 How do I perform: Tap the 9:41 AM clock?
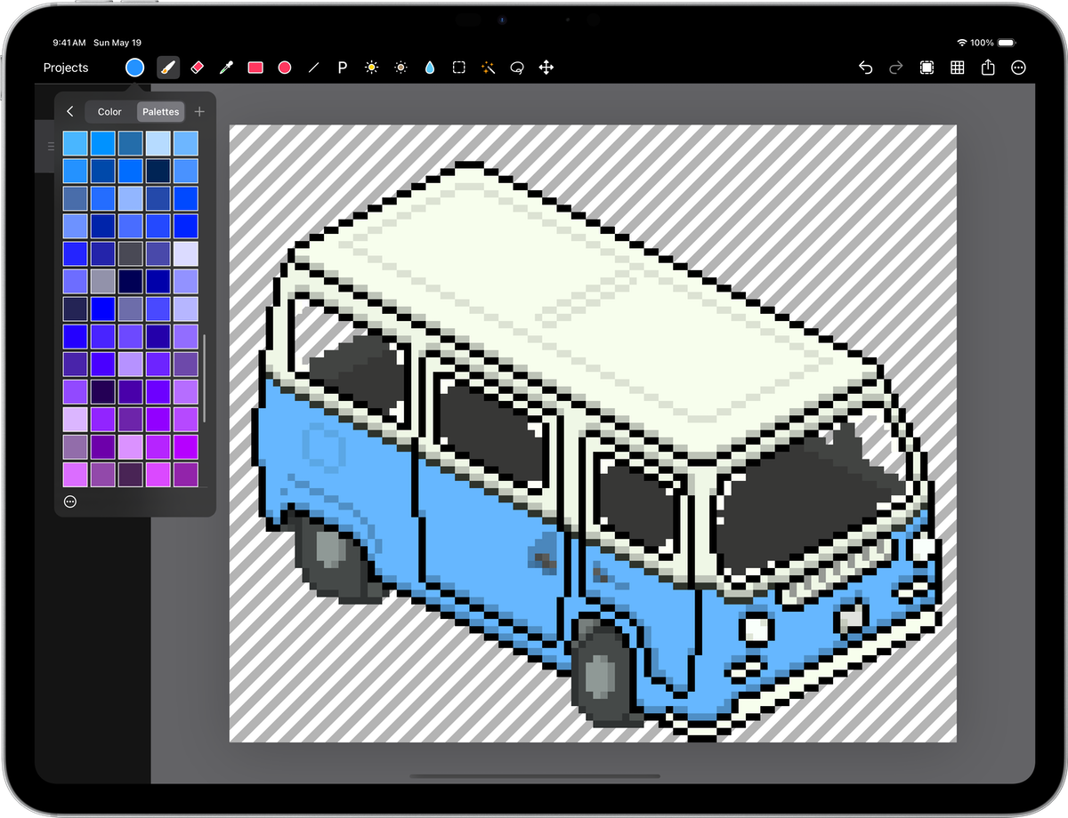pos(69,43)
